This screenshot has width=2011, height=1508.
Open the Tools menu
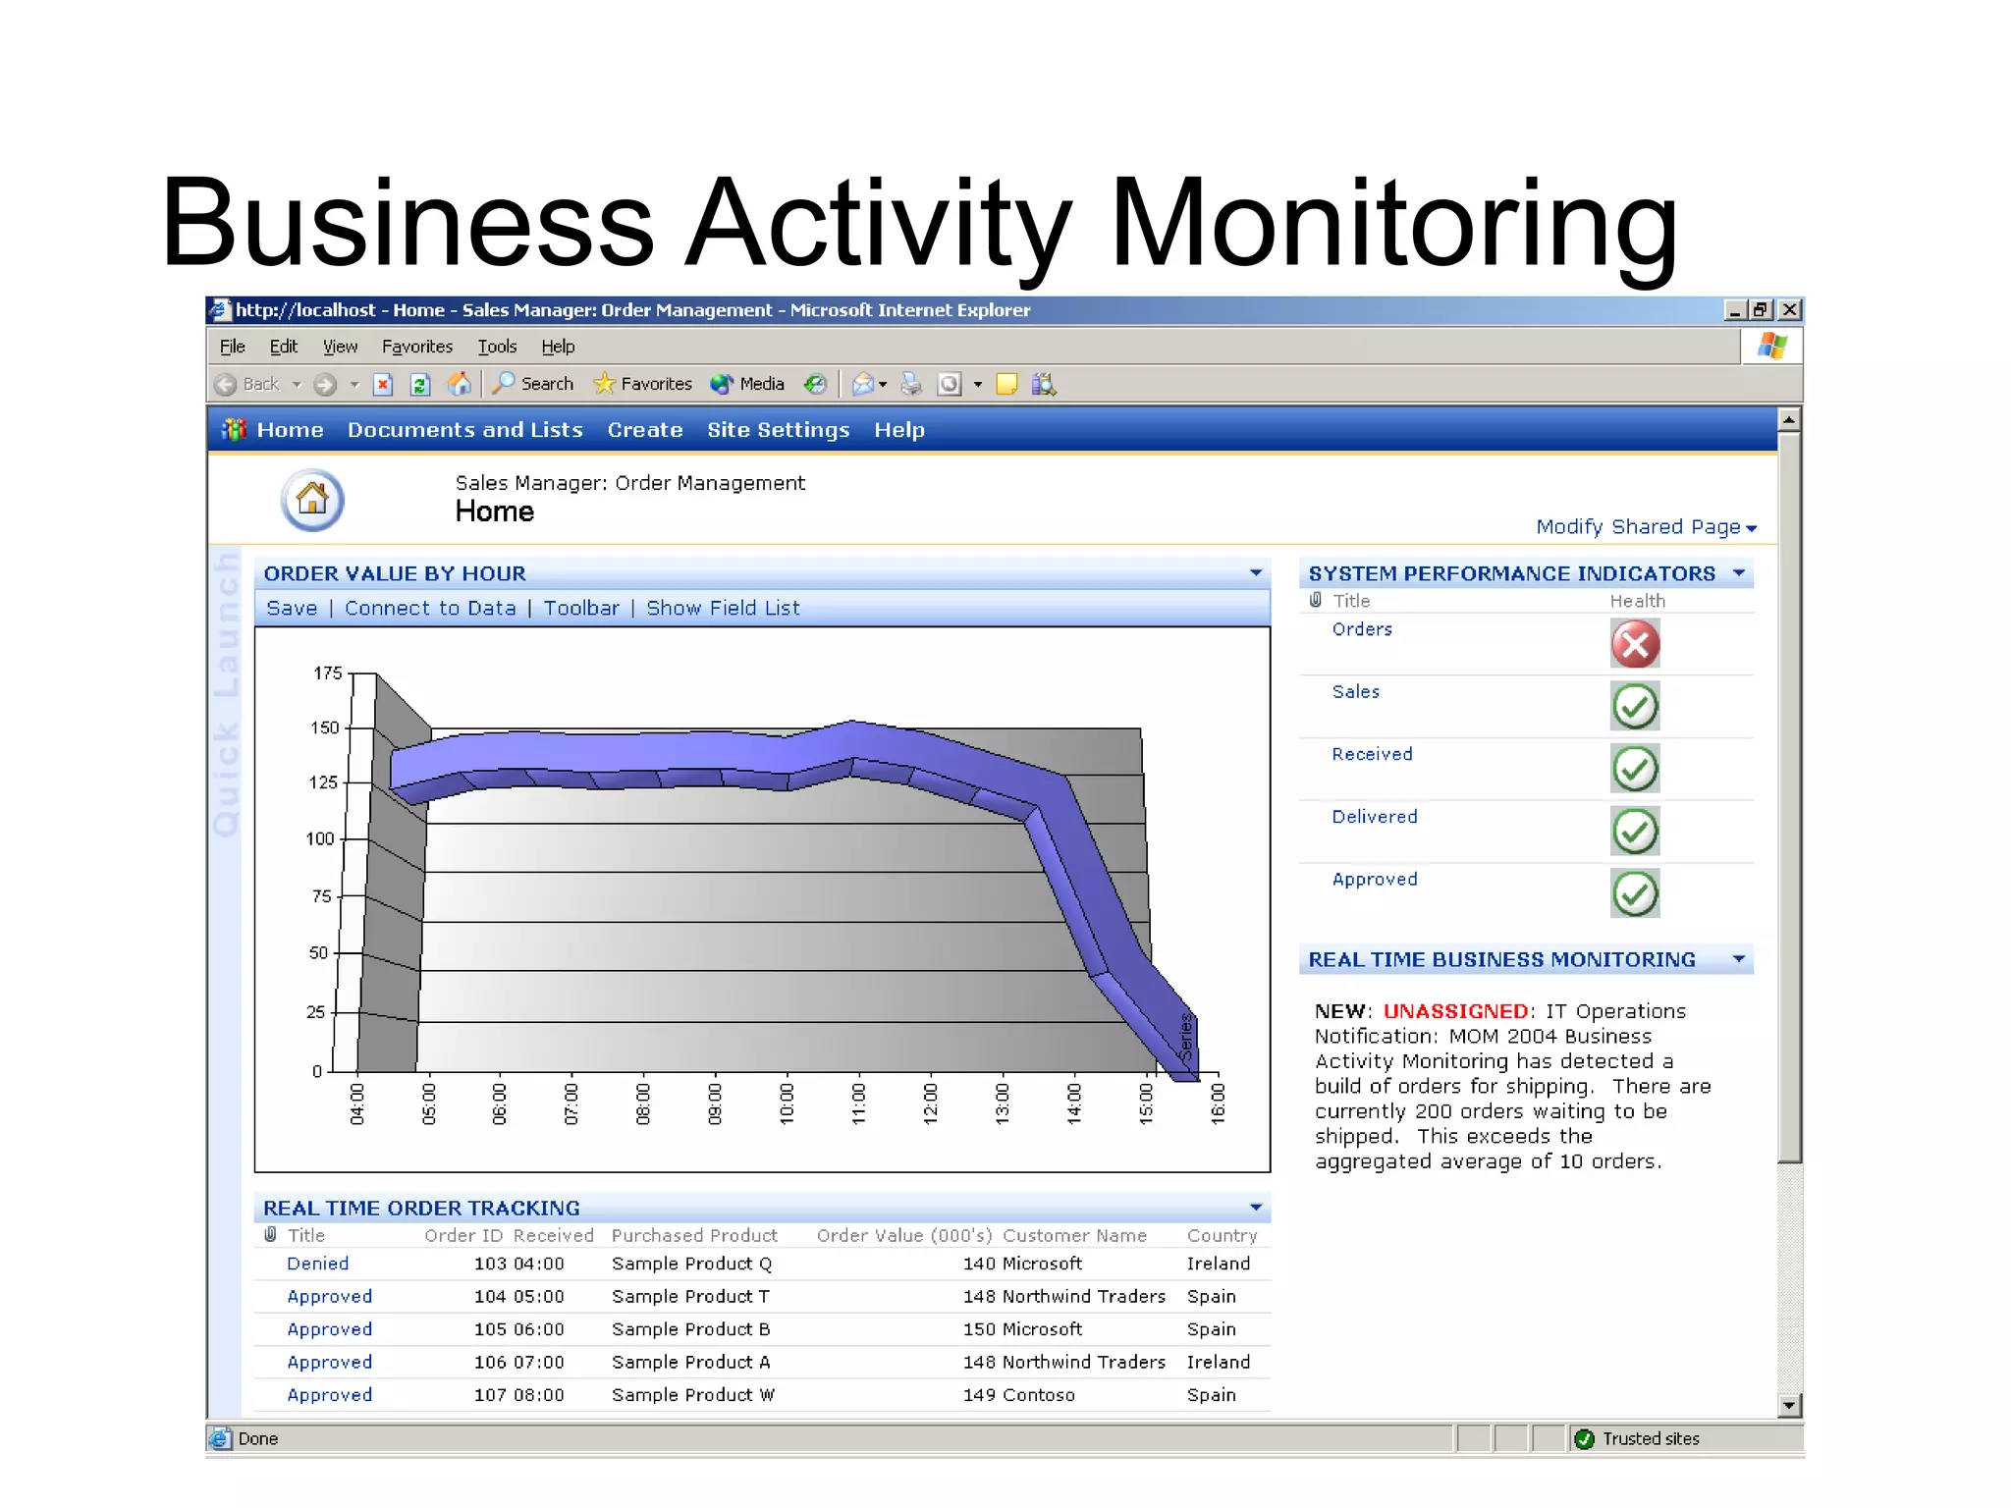(497, 347)
